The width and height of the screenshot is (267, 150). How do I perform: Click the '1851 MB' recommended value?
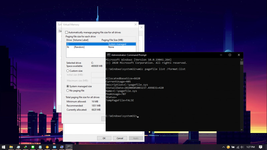click(96, 105)
